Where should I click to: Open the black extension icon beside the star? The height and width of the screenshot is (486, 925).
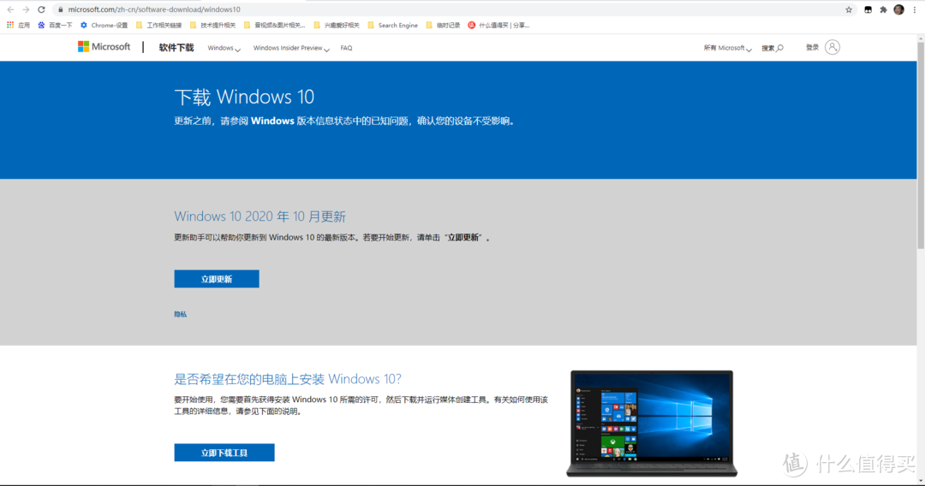coord(868,9)
